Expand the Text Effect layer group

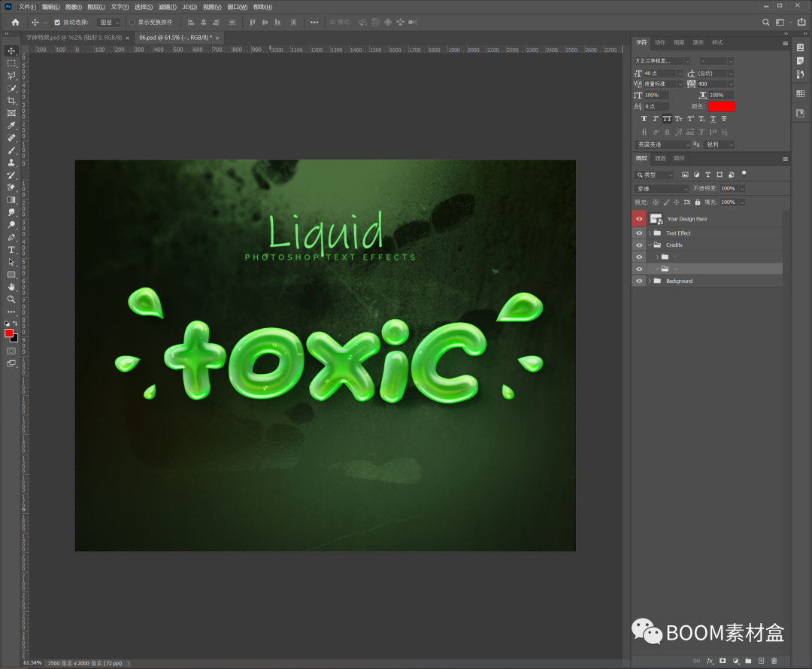pyautogui.click(x=649, y=233)
